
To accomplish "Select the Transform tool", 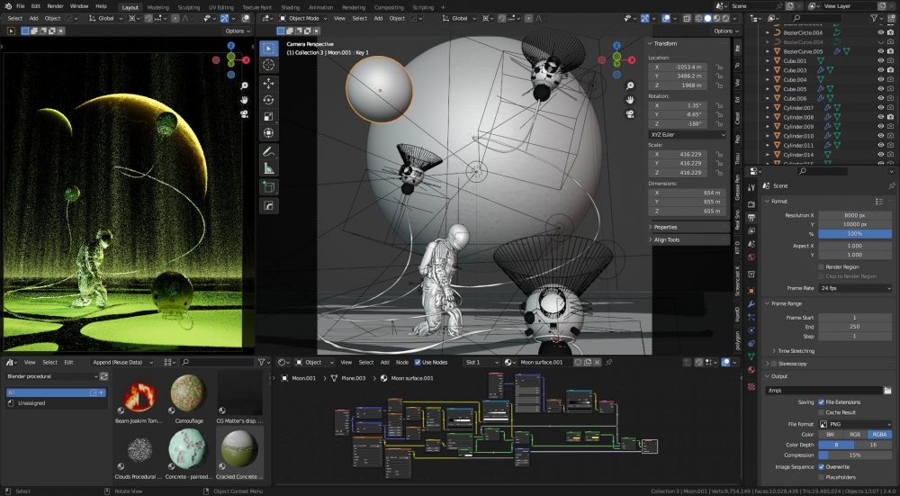I will pos(268,133).
